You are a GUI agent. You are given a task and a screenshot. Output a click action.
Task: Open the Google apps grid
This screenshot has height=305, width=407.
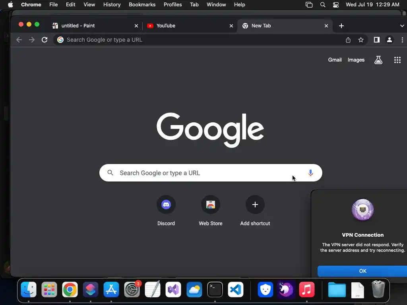click(x=397, y=60)
